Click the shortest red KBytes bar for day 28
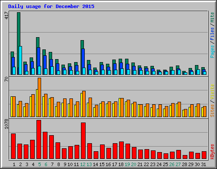217x169 pixels. [x=185, y=157]
